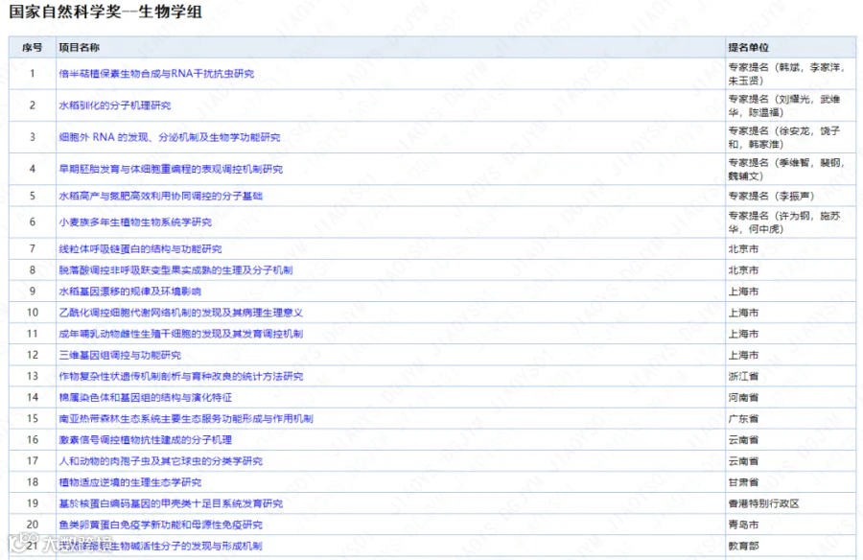The image size is (863, 560).
Task: Click the 提名单位 column header
Action: [749, 48]
